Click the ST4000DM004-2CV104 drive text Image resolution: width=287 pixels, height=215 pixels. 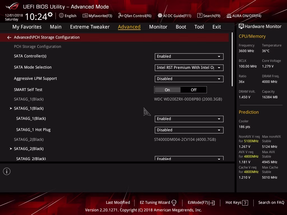coord(185,139)
